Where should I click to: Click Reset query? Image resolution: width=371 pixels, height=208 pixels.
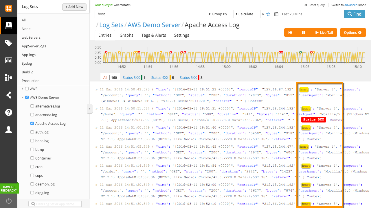coord(315,5)
